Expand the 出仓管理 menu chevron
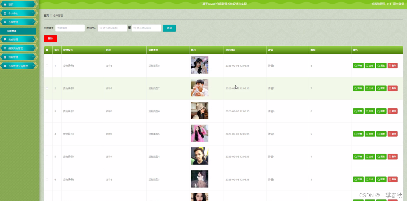407x201 pixels. (x=34, y=40)
